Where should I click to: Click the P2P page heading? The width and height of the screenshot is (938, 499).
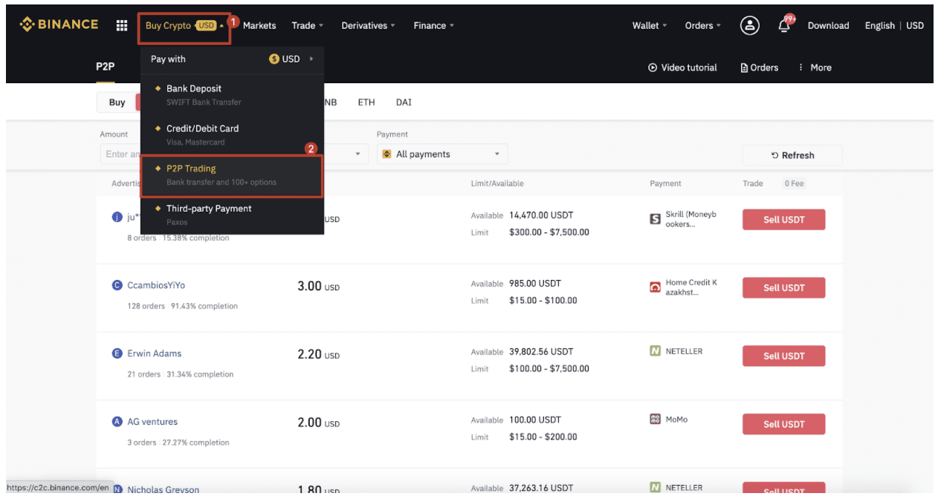coord(106,67)
